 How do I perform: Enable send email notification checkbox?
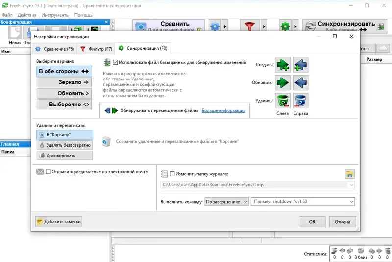[x=48, y=171]
